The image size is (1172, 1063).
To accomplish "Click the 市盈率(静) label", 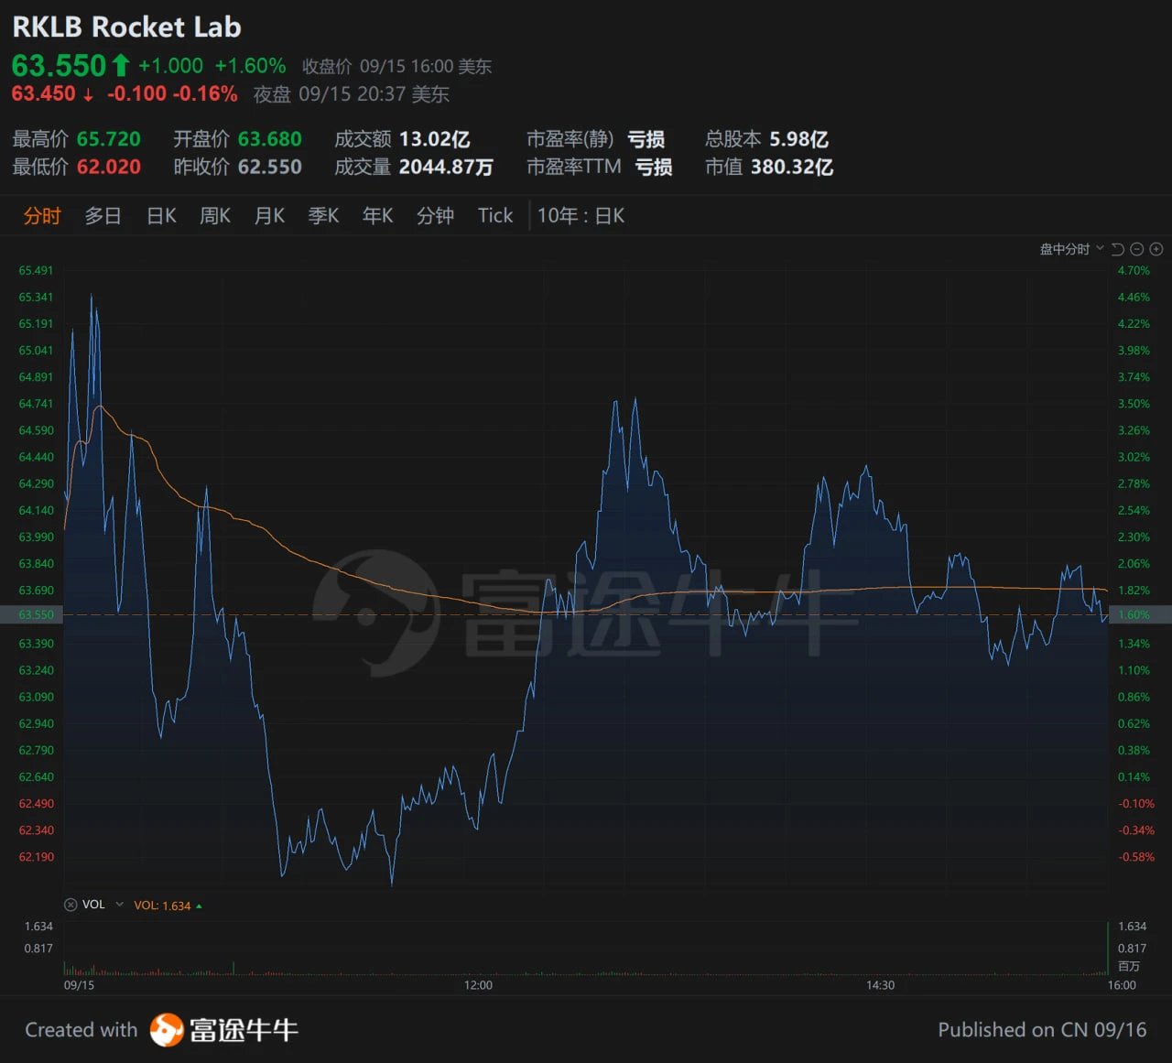I will pos(570,139).
